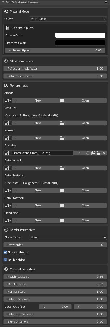Click the Translucent_Glass_Blue.png name field

coord(43,153)
